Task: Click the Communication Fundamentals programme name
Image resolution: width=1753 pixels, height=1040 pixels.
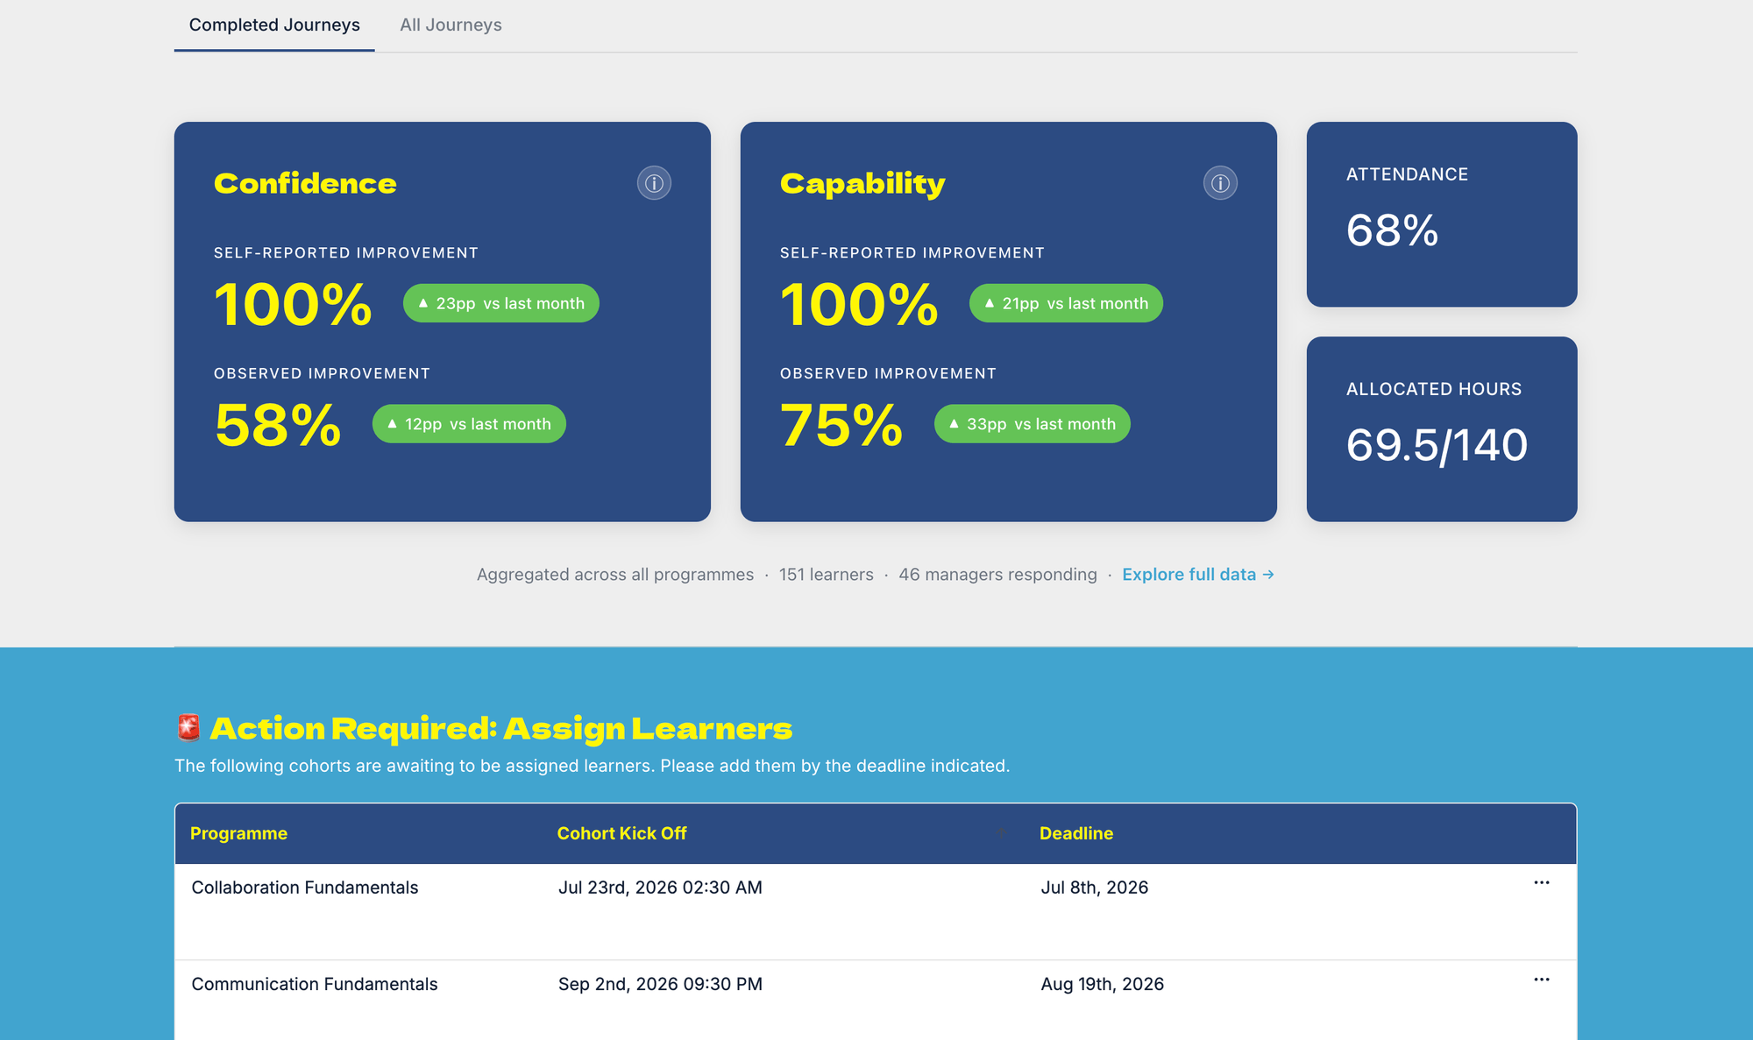Action: pos(315,984)
